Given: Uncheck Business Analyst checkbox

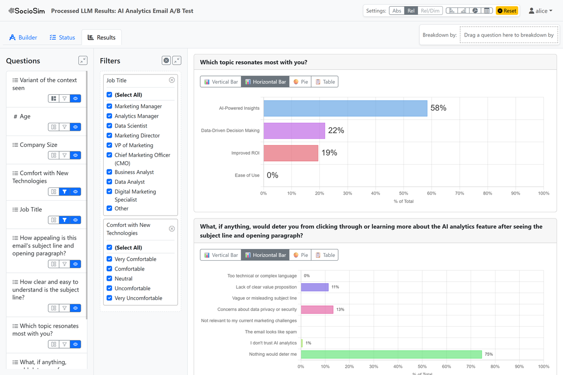Looking at the screenshot, I should pyautogui.click(x=109, y=172).
